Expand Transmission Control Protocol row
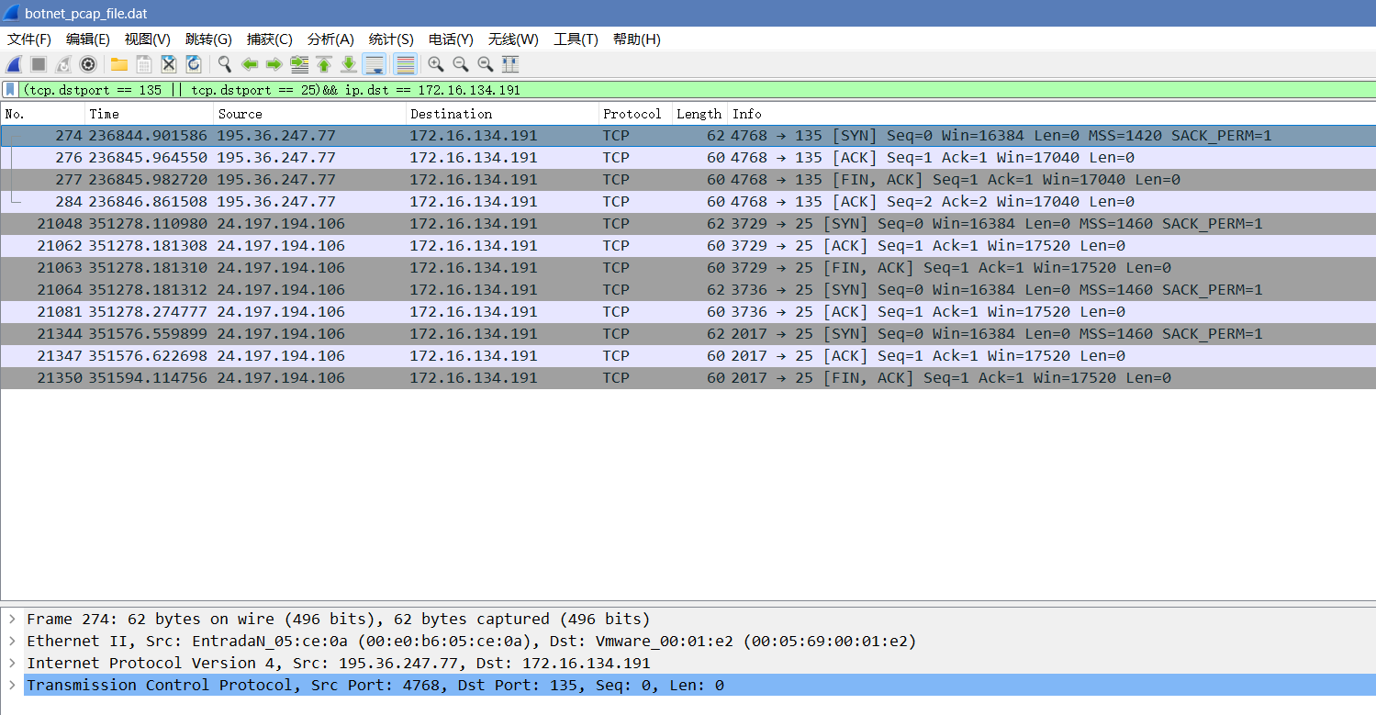This screenshot has height=715, width=1376. [12, 685]
